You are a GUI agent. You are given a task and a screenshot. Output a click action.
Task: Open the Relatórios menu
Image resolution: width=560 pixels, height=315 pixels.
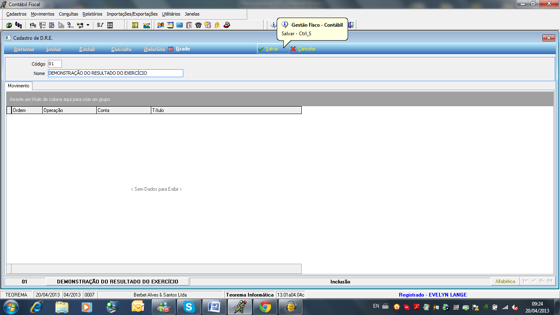click(x=92, y=14)
